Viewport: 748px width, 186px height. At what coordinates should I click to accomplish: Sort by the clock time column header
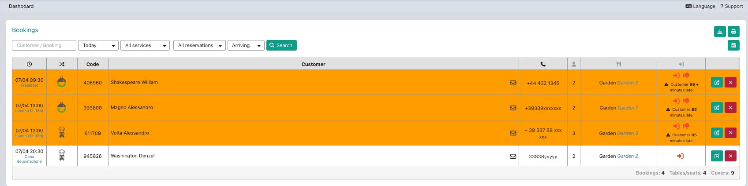[x=29, y=64]
